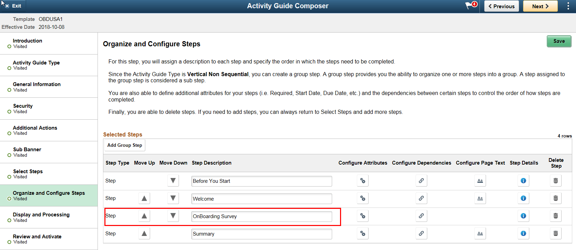Open Configure Dependencies for OnBoarding Survey step

(x=421, y=216)
